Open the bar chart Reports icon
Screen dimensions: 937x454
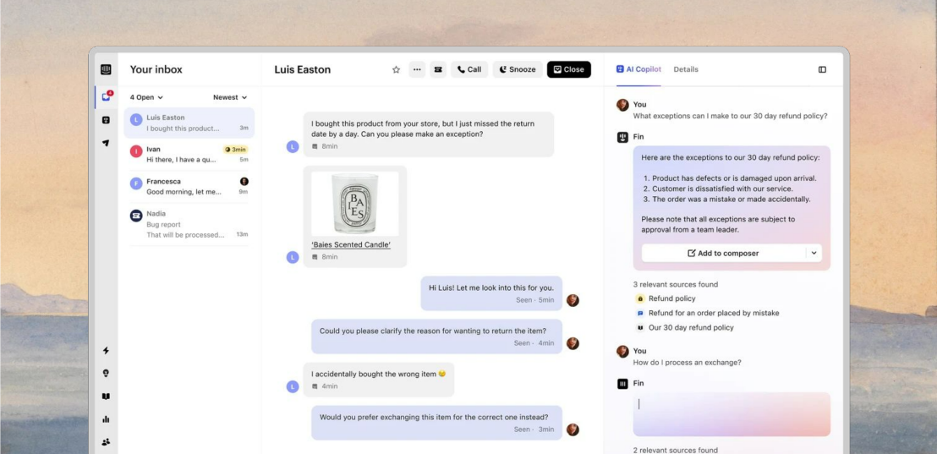coord(106,418)
